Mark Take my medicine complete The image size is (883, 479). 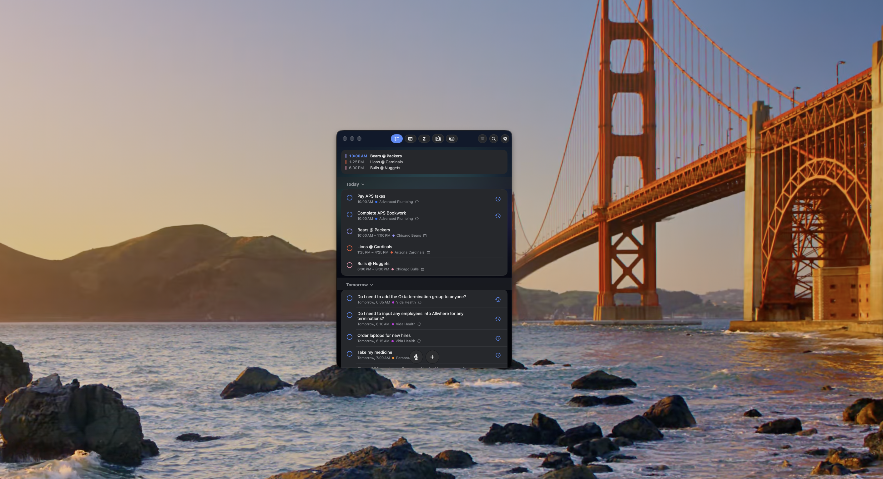(349, 354)
